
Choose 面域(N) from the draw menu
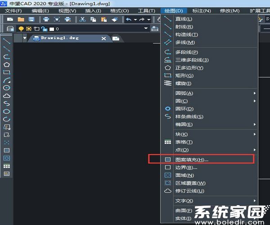[209, 175]
